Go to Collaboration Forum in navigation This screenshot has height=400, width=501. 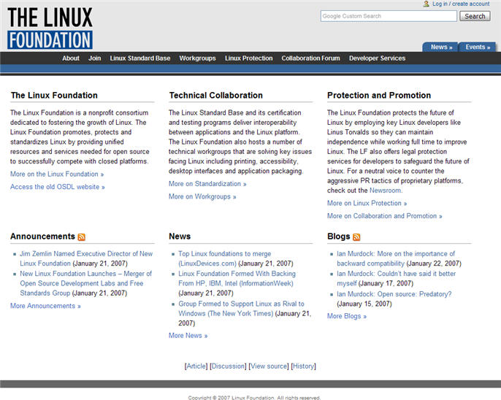(x=310, y=58)
